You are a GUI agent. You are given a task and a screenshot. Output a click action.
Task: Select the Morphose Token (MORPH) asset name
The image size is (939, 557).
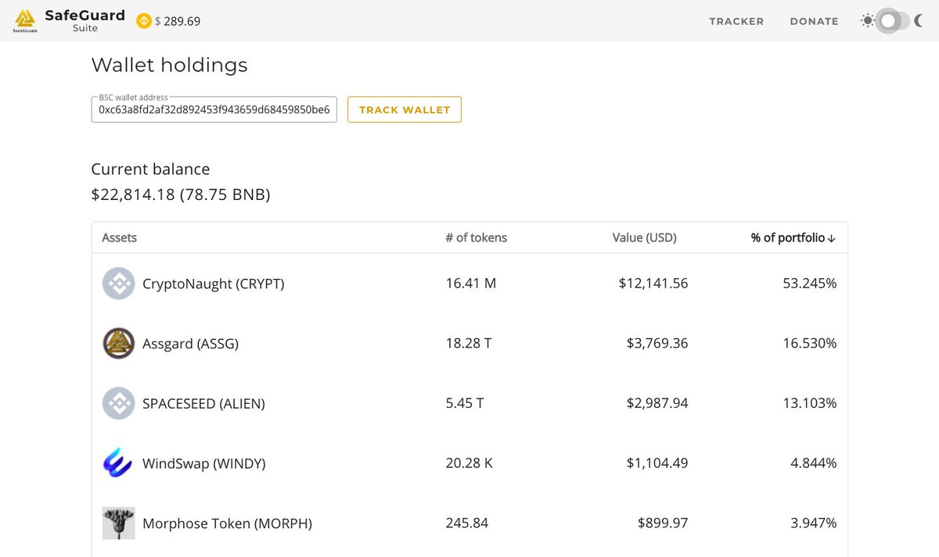click(227, 523)
